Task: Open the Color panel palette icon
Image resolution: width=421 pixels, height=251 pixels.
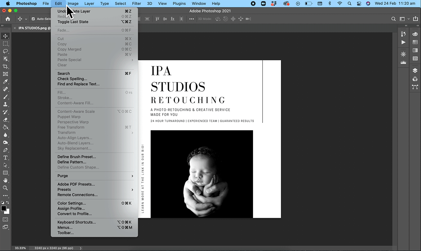Action: click(415, 34)
